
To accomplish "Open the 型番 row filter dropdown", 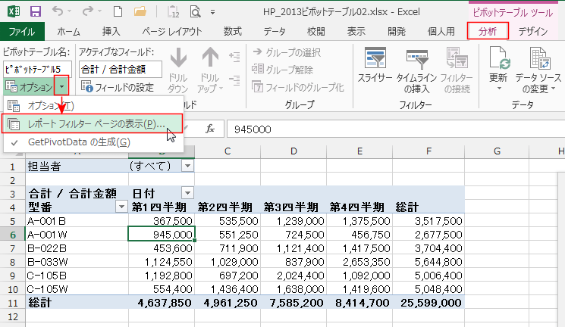I will (121, 207).
